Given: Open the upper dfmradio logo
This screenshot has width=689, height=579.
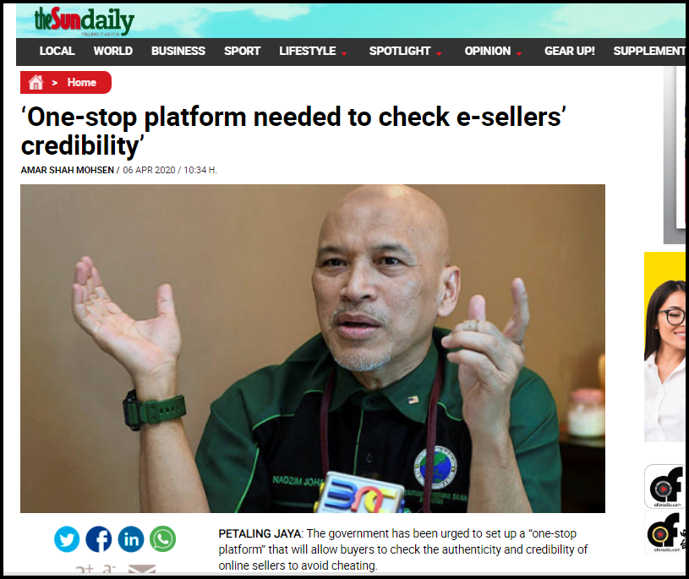Looking at the screenshot, I should [664, 486].
